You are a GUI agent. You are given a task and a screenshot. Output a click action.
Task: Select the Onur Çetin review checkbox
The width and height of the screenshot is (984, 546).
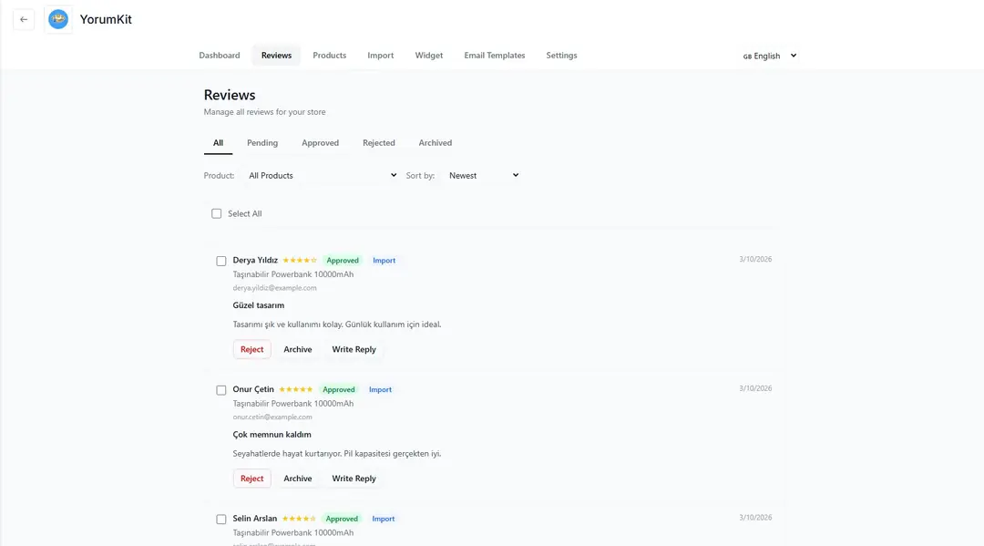click(x=221, y=391)
